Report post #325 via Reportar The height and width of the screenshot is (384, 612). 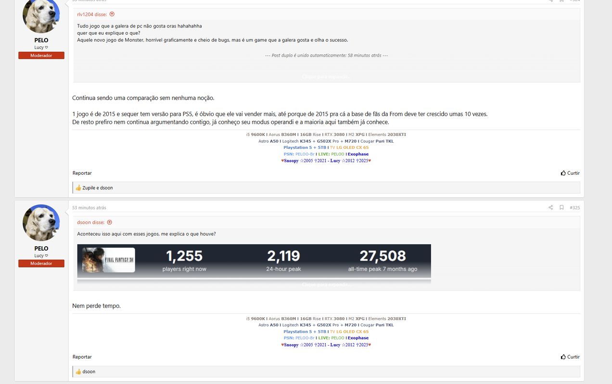pyautogui.click(x=82, y=357)
